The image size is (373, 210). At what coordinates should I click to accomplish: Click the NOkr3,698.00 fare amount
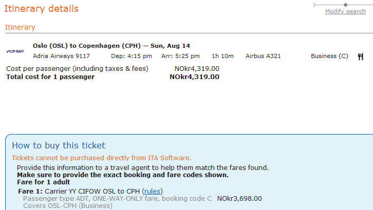click(x=239, y=198)
